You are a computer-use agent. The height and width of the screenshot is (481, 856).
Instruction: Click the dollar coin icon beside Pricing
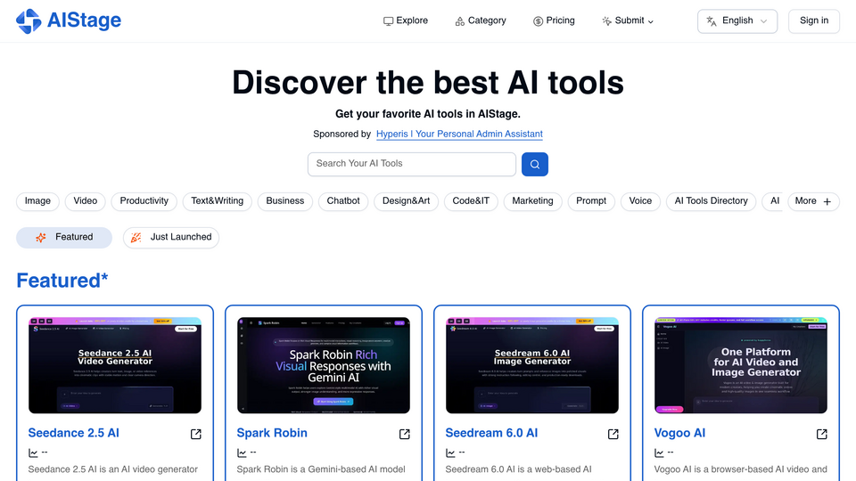[538, 21]
